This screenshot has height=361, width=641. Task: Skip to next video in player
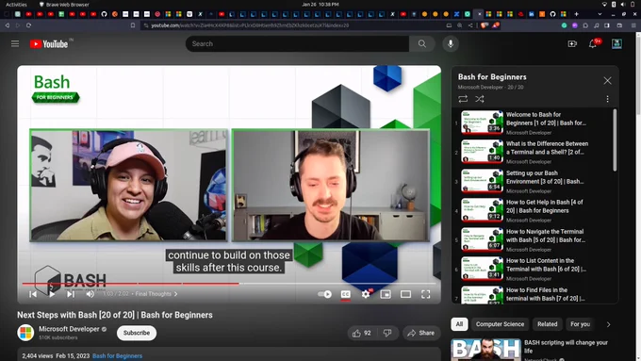click(x=71, y=294)
